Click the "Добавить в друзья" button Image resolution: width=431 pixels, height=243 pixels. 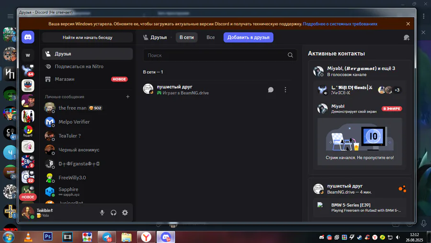pos(248,37)
